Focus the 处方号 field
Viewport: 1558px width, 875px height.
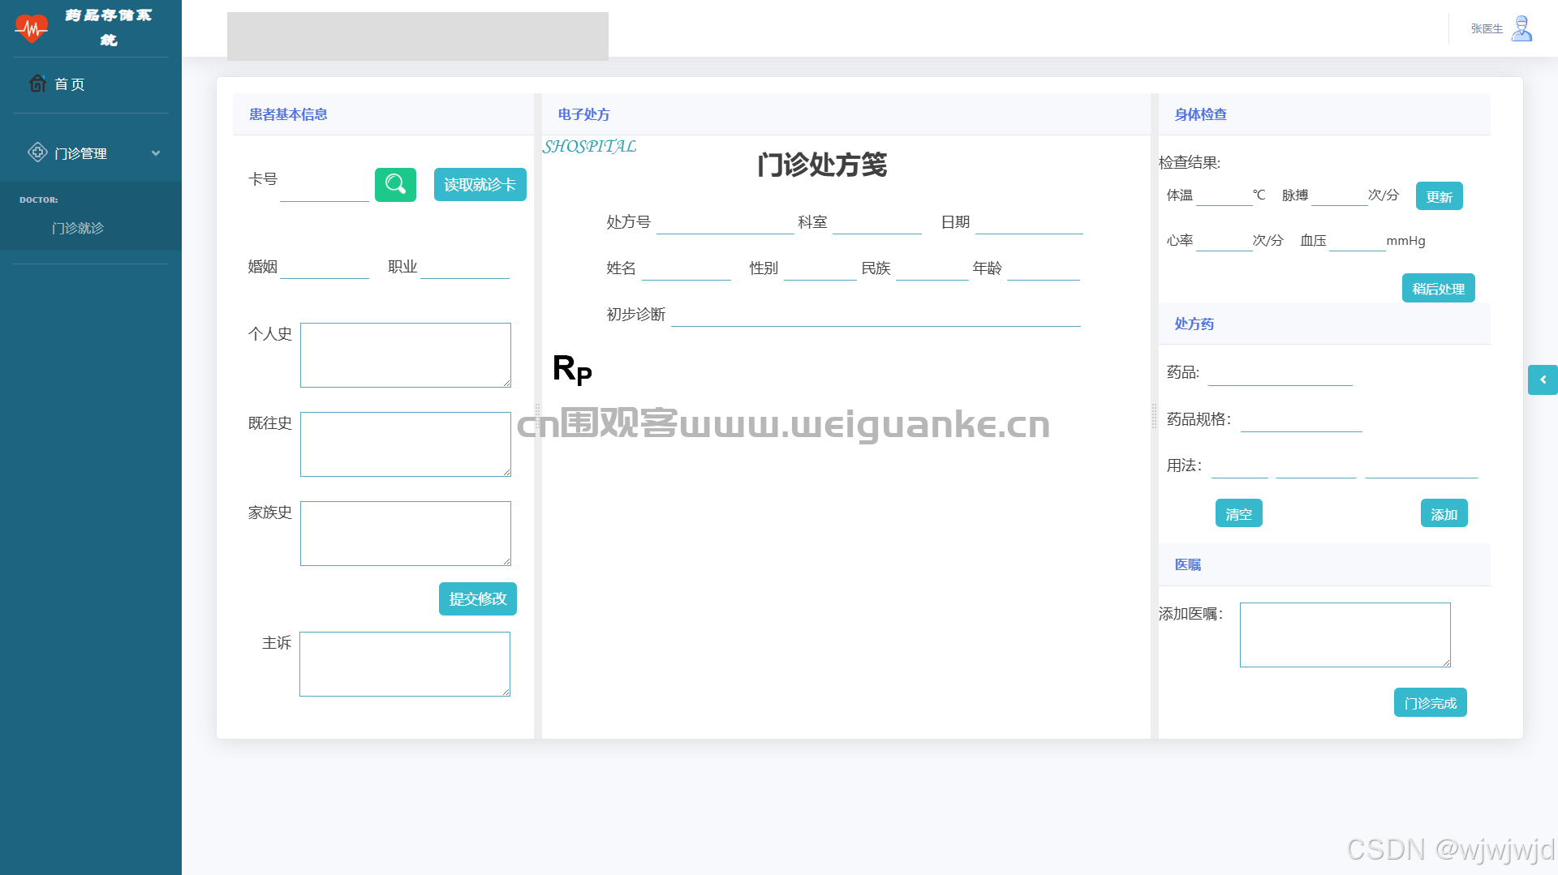pos(725,222)
